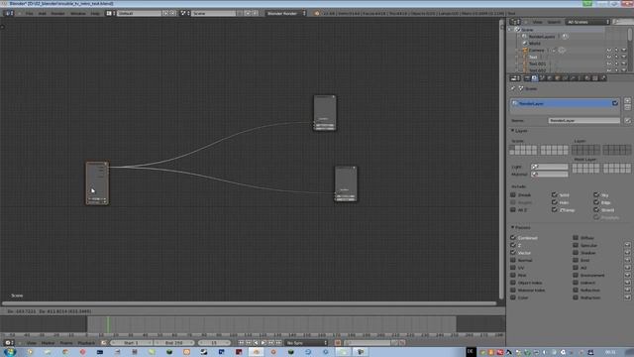
Task: Select the Object properties tab icon
Action: pyautogui.click(x=557, y=78)
